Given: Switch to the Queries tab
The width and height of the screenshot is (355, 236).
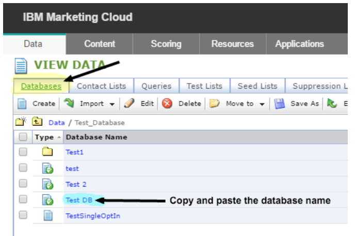Looking at the screenshot, I should tap(156, 86).
